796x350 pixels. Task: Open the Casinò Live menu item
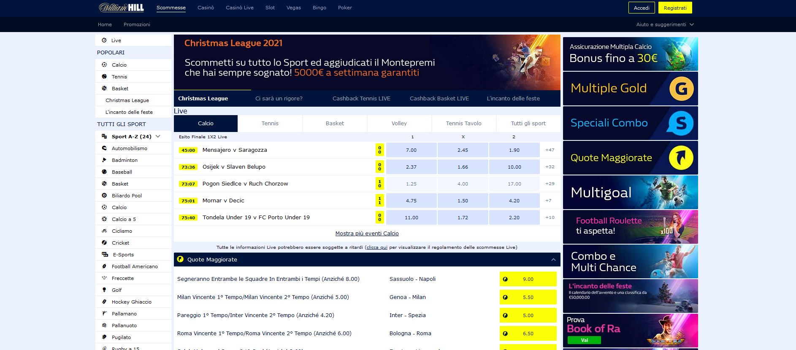point(240,8)
